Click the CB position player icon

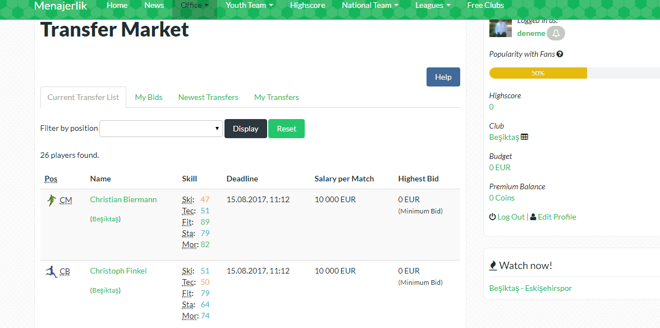52,272
